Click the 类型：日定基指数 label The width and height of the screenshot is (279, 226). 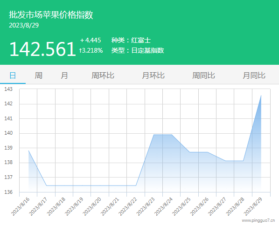[138, 50]
